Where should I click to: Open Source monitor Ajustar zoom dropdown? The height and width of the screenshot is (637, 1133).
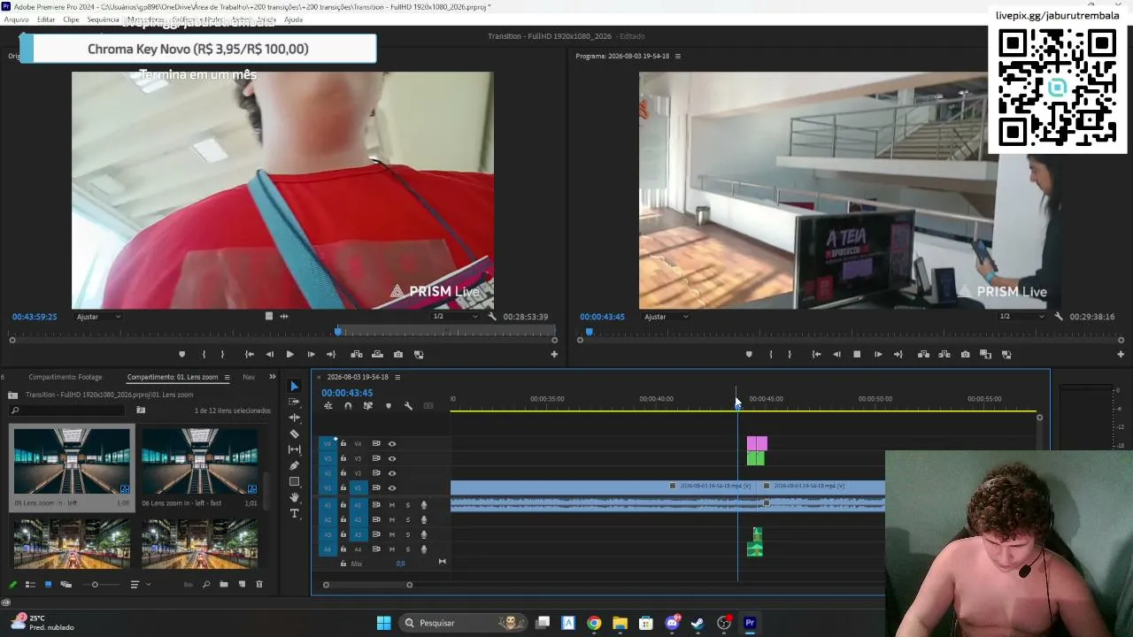(x=98, y=317)
